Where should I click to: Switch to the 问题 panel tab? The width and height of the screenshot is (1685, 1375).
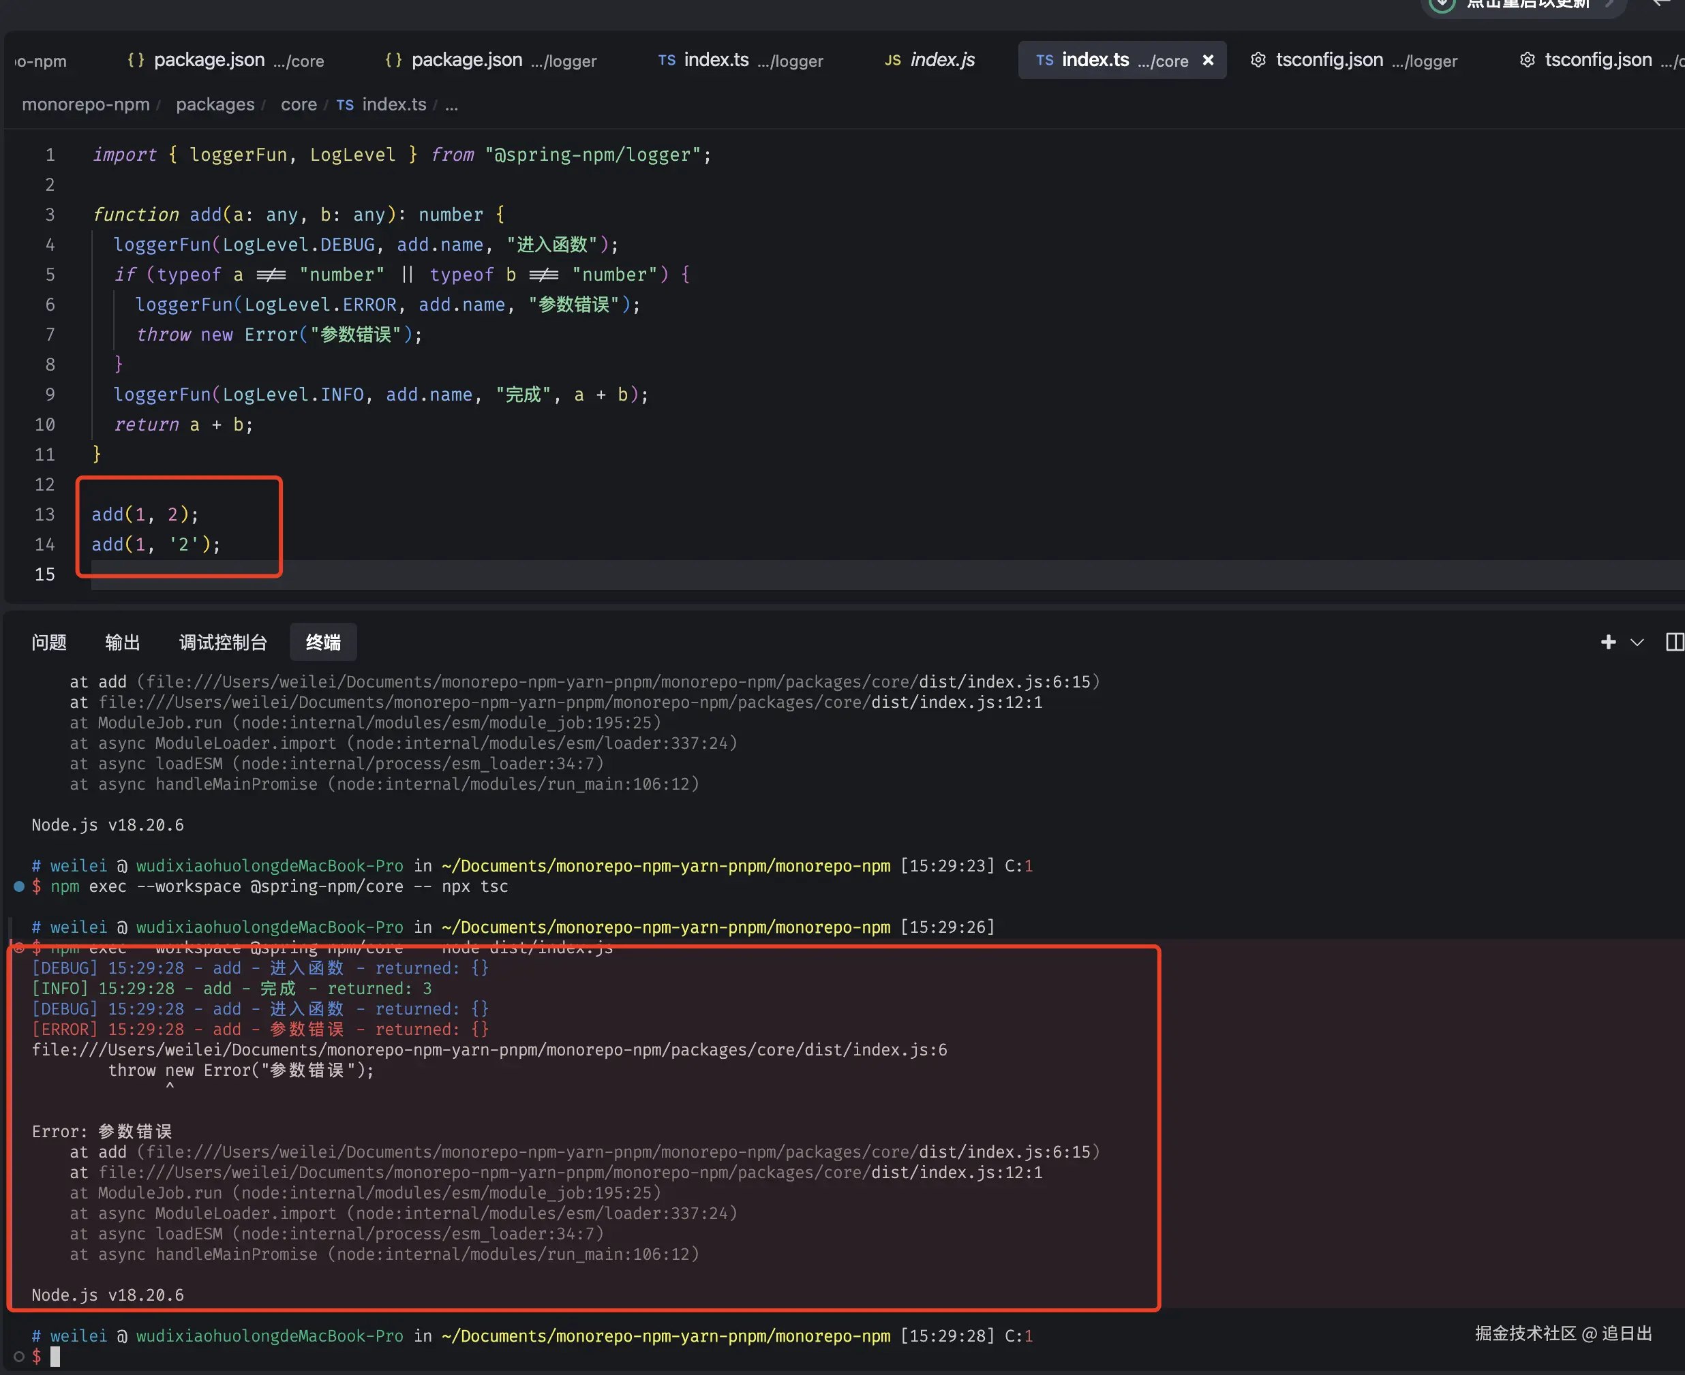click(x=49, y=643)
